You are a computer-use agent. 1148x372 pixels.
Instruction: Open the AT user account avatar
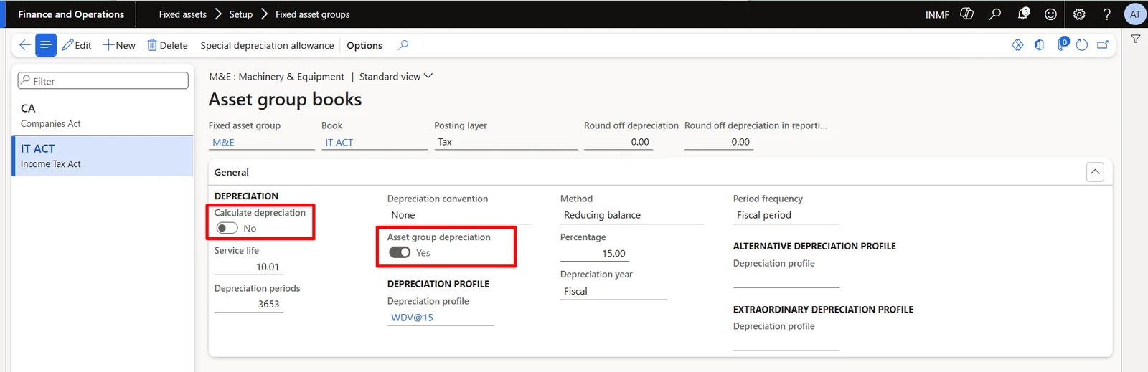[x=1135, y=14]
